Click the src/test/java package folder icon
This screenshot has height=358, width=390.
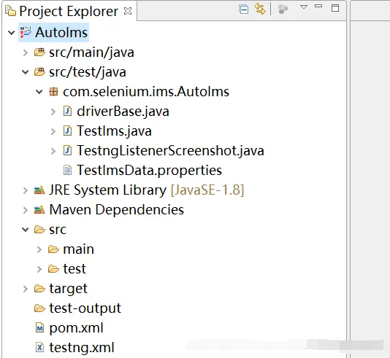coord(39,71)
